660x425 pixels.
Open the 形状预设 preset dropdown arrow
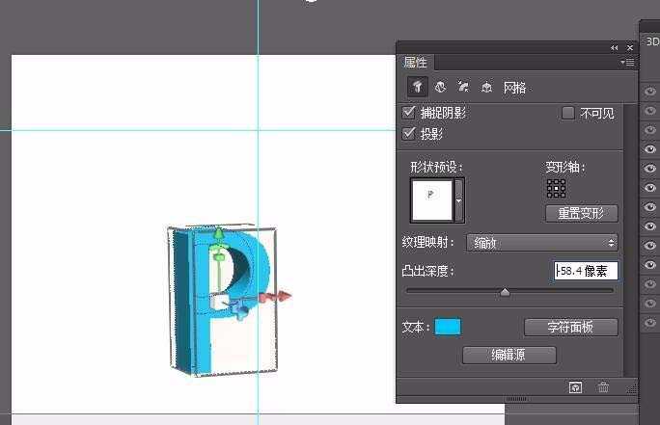(459, 201)
